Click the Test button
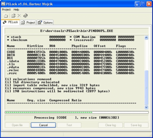The height and width of the screenshot is (138, 153). [69, 125]
